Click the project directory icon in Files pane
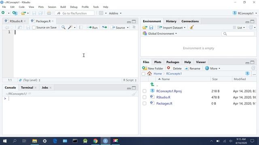The image size is (259, 145). coord(247,73)
